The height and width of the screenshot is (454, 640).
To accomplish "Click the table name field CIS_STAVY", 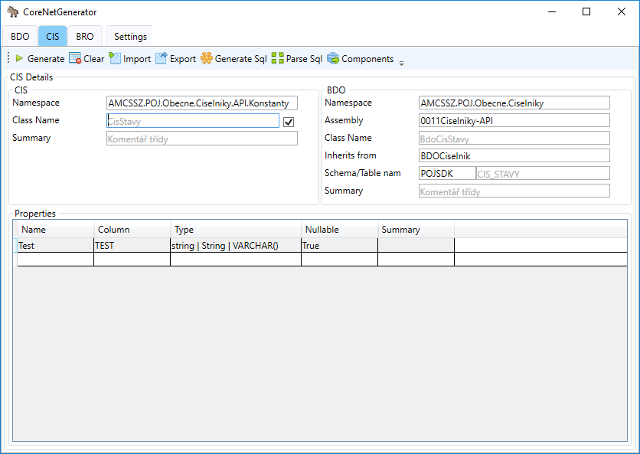I will 543,173.
